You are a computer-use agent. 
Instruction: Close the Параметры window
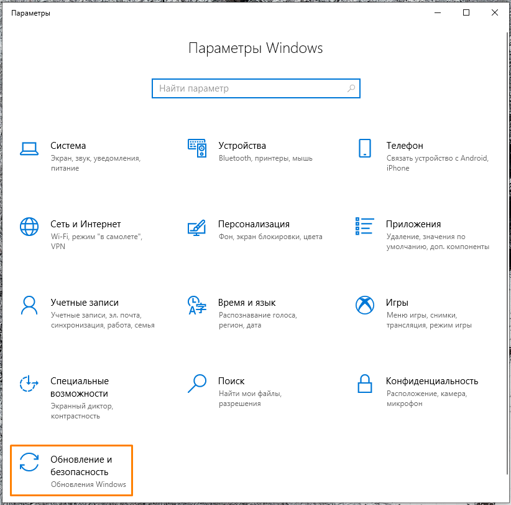494,12
